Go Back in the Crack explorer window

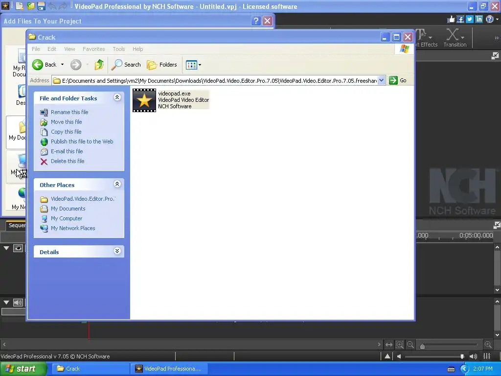(x=44, y=65)
